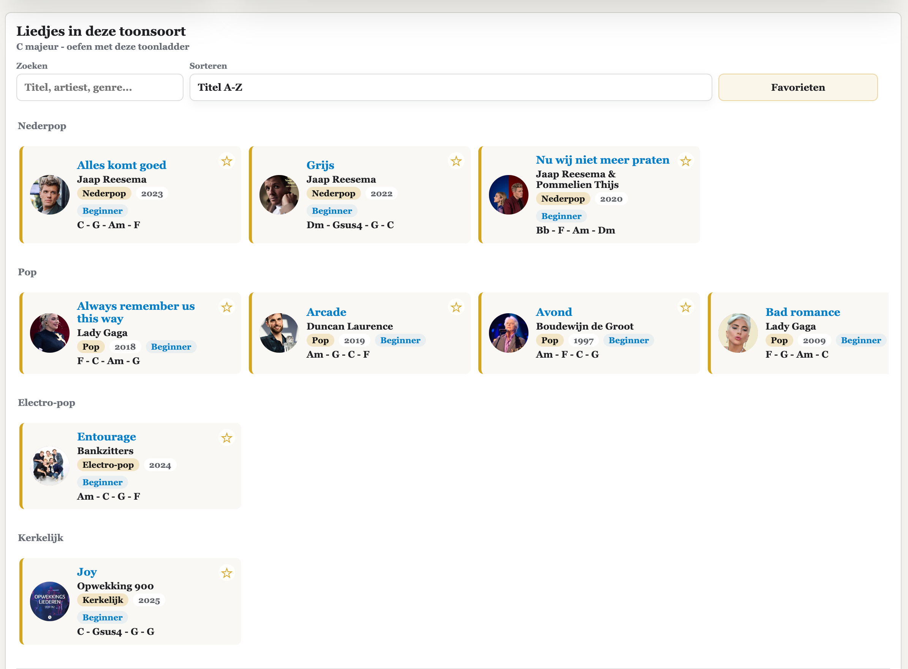The width and height of the screenshot is (908, 669).
Task: Mark Always remember us this way with star
Action: click(226, 308)
